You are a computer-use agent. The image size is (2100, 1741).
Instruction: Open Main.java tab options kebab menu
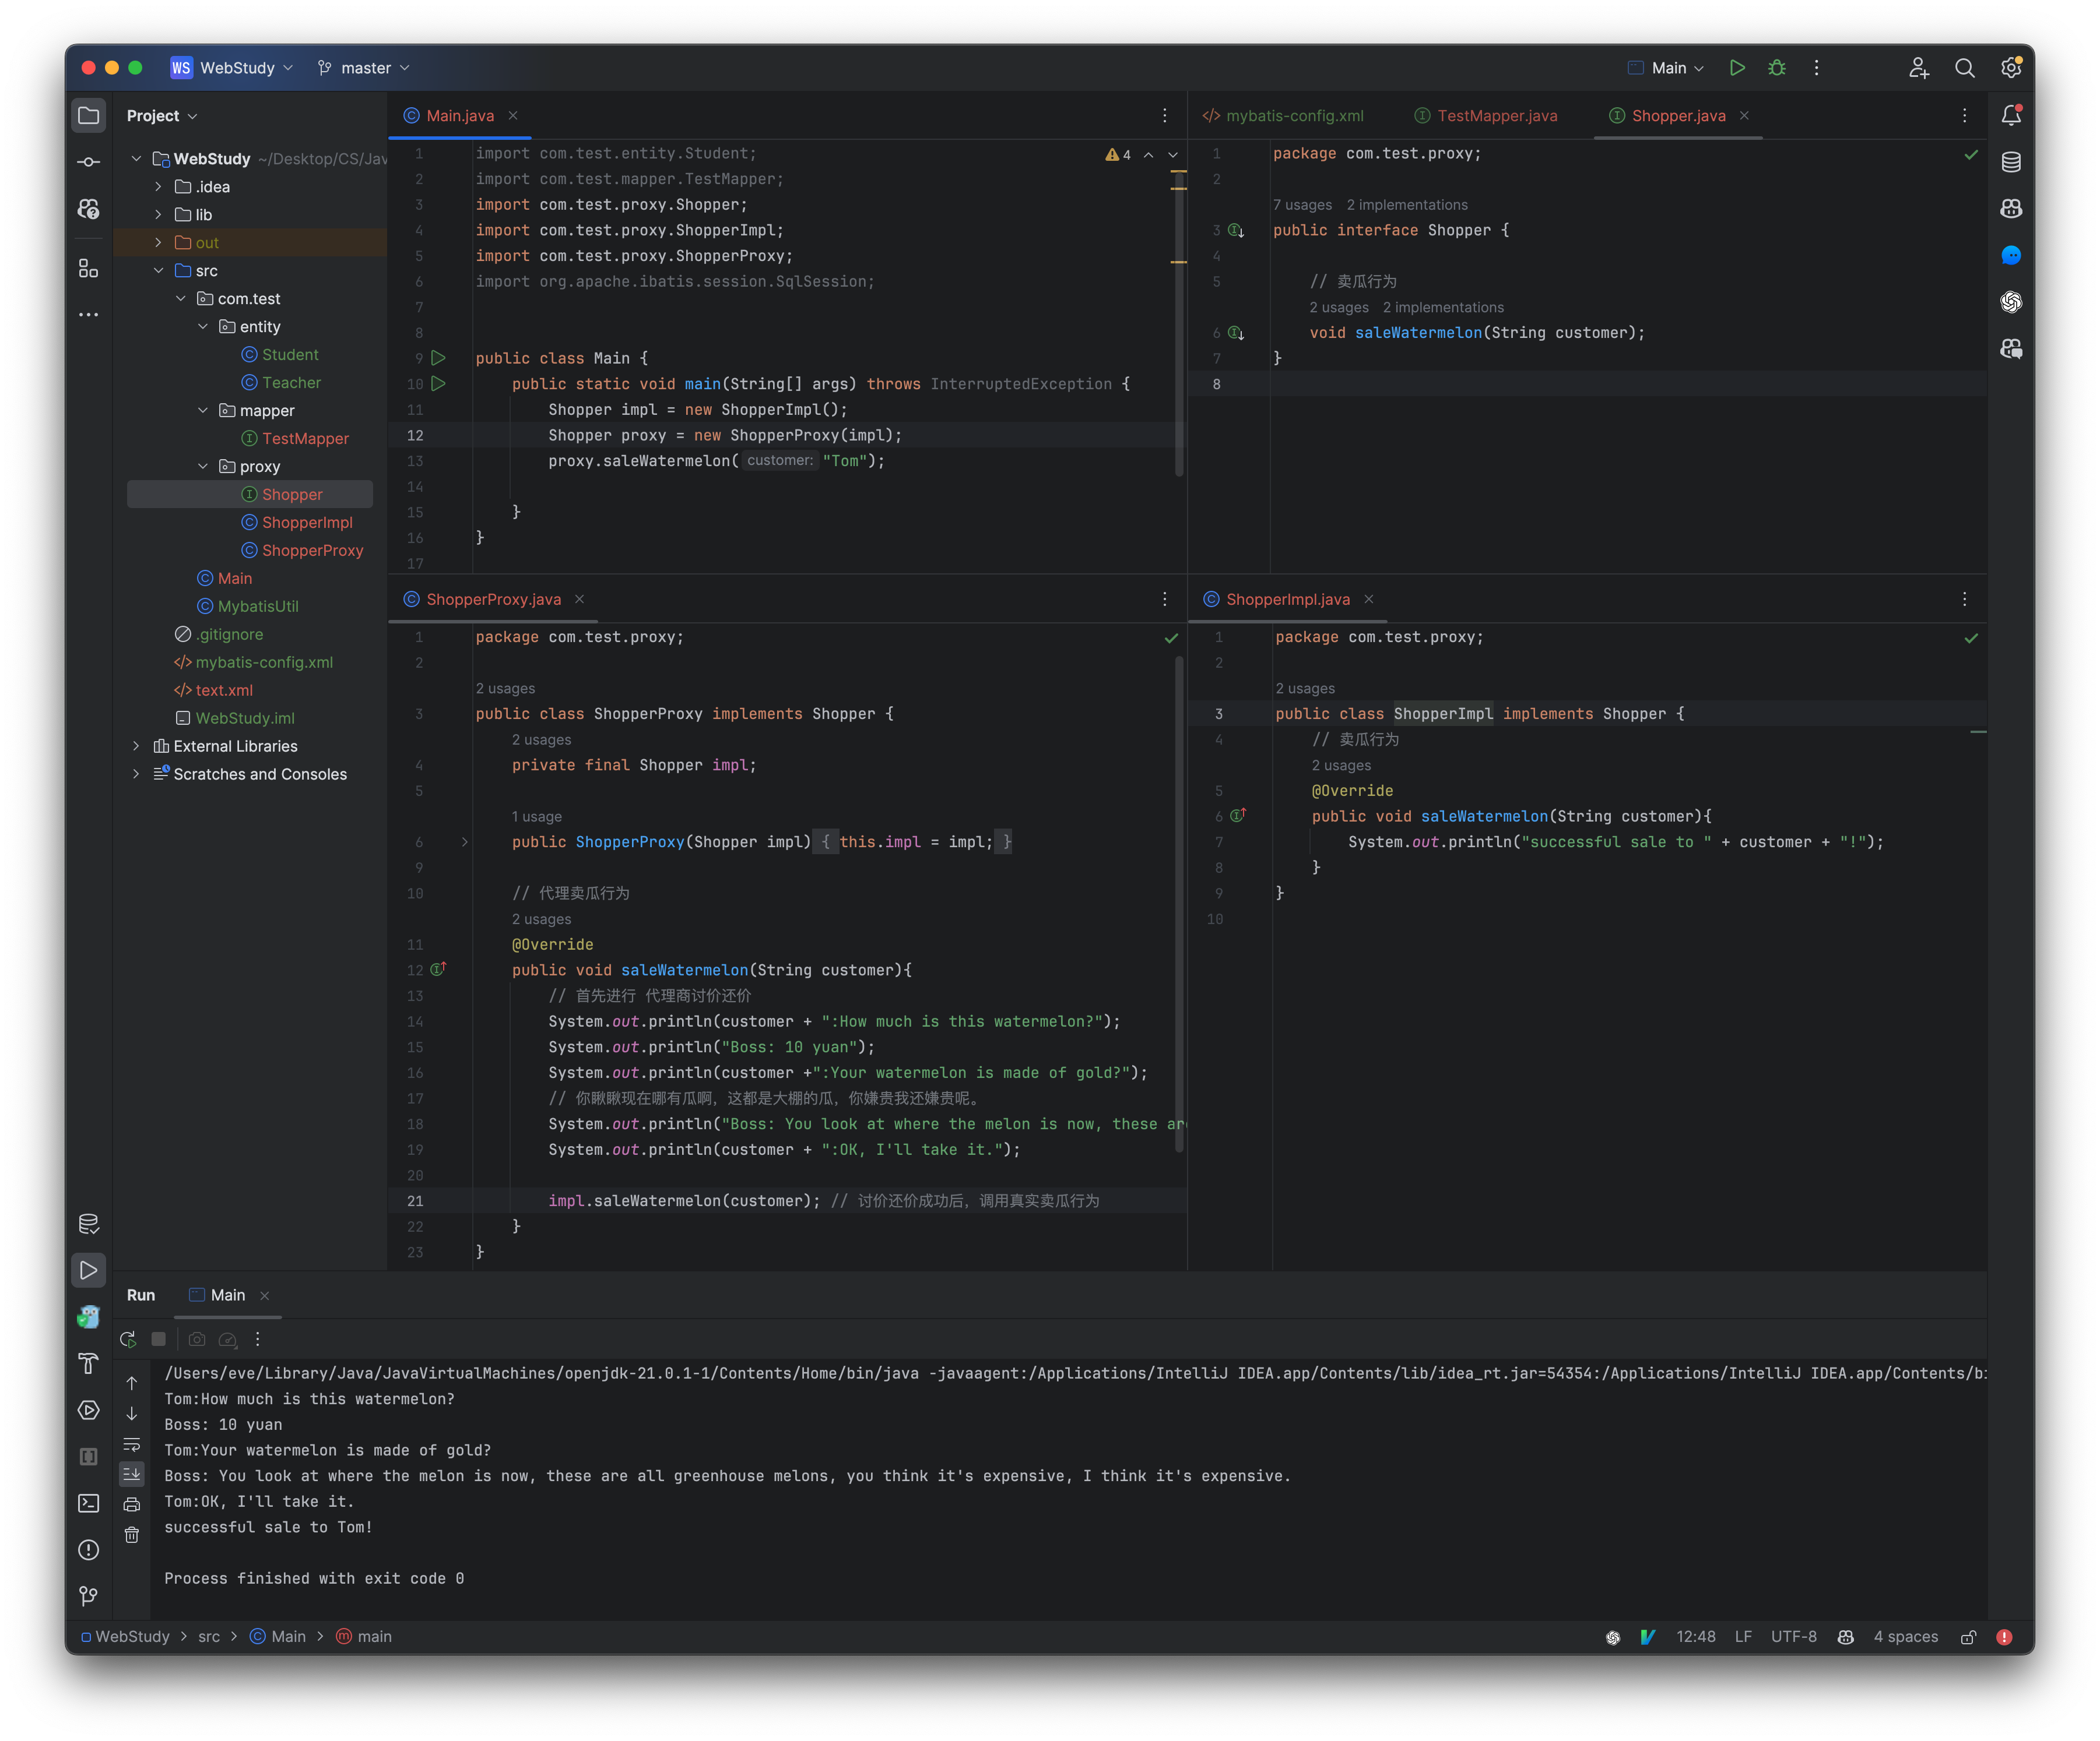pos(1164,116)
